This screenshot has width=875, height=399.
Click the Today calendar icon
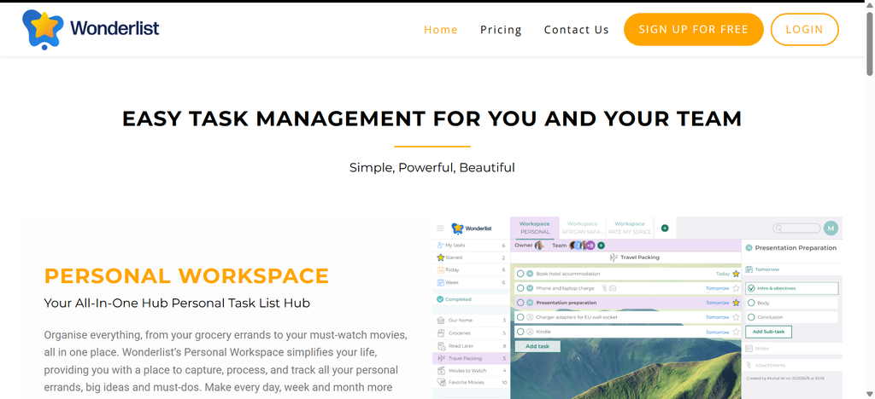pyautogui.click(x=440, y=270)
